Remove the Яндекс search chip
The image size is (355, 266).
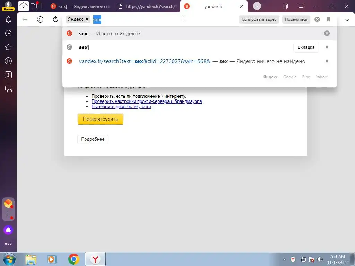coord(87,19)
